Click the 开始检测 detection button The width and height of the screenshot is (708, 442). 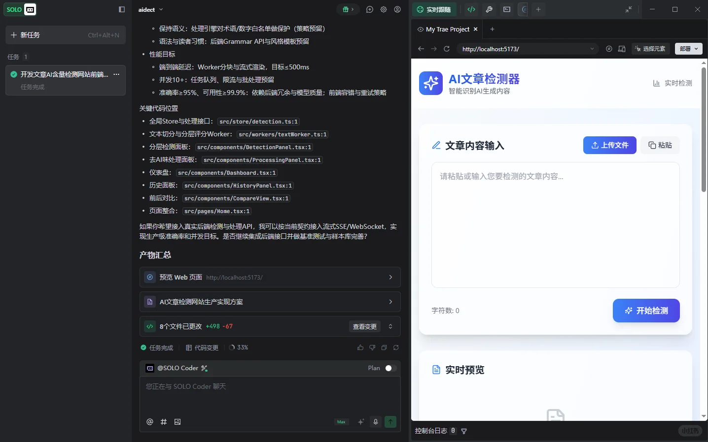tap(646, 311)
